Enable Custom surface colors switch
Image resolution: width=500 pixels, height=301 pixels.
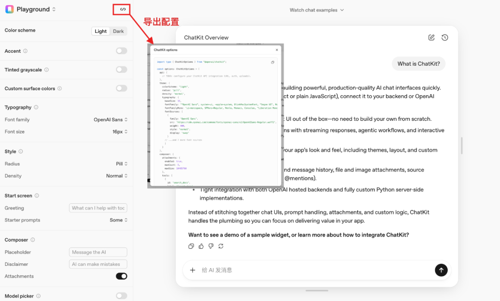click(121, 88)
